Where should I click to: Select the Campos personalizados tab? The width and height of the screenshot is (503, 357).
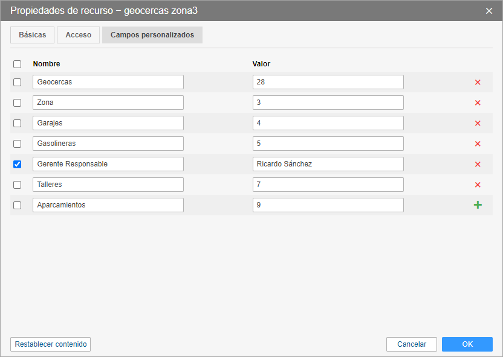point(152,35)
